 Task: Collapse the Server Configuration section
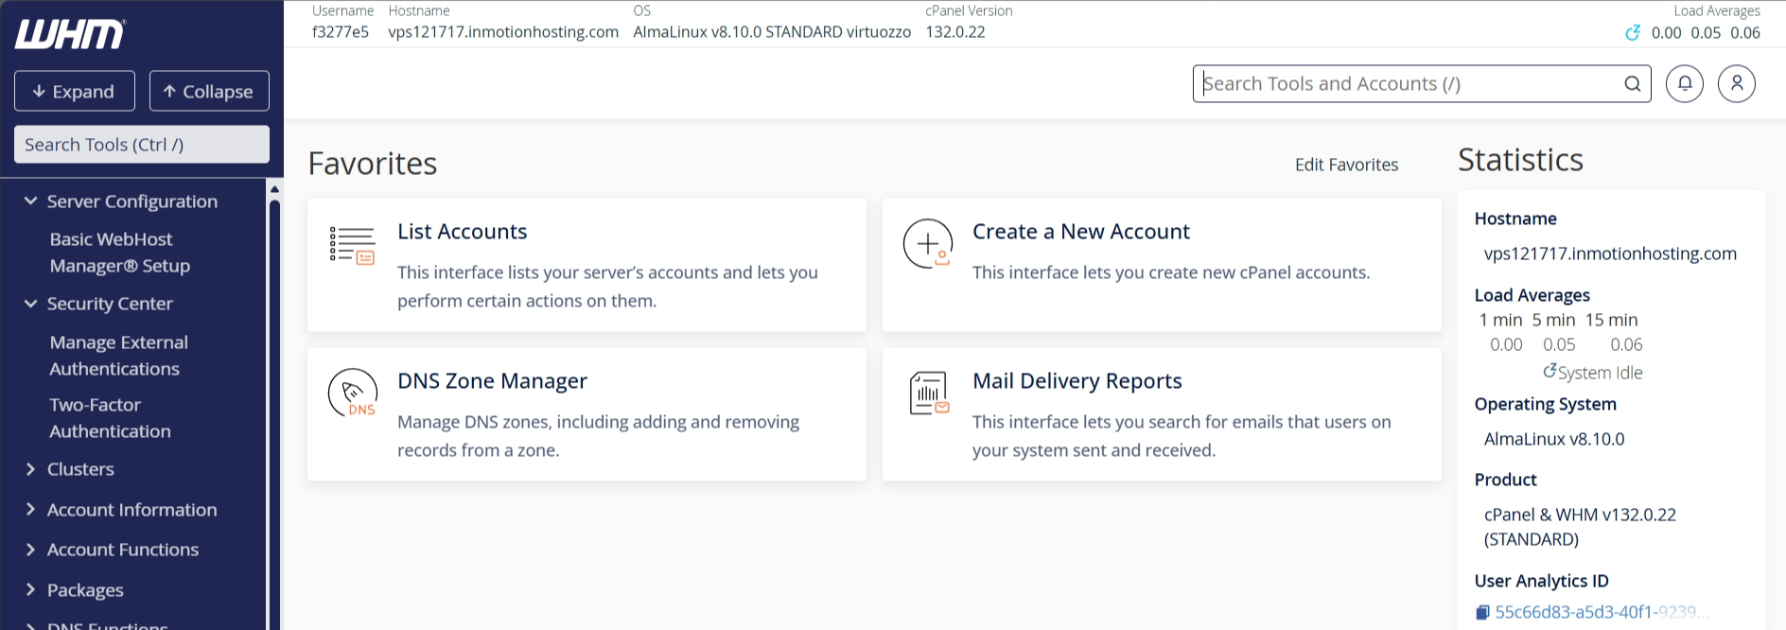tap(30, 201)
